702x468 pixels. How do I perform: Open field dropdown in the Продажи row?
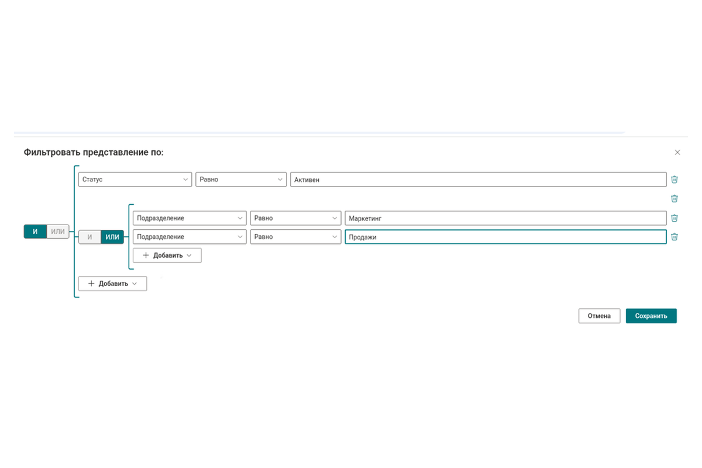[190, 237]
